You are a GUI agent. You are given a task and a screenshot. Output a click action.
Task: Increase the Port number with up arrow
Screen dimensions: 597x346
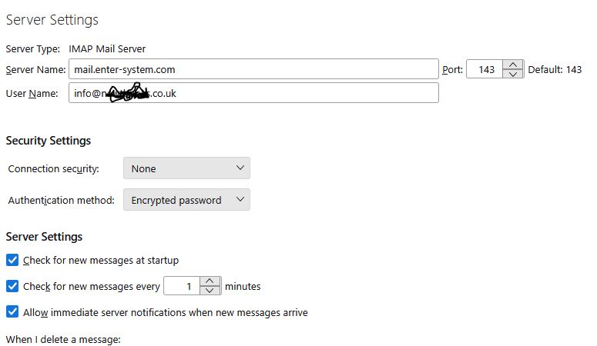[x=513, y=65]
